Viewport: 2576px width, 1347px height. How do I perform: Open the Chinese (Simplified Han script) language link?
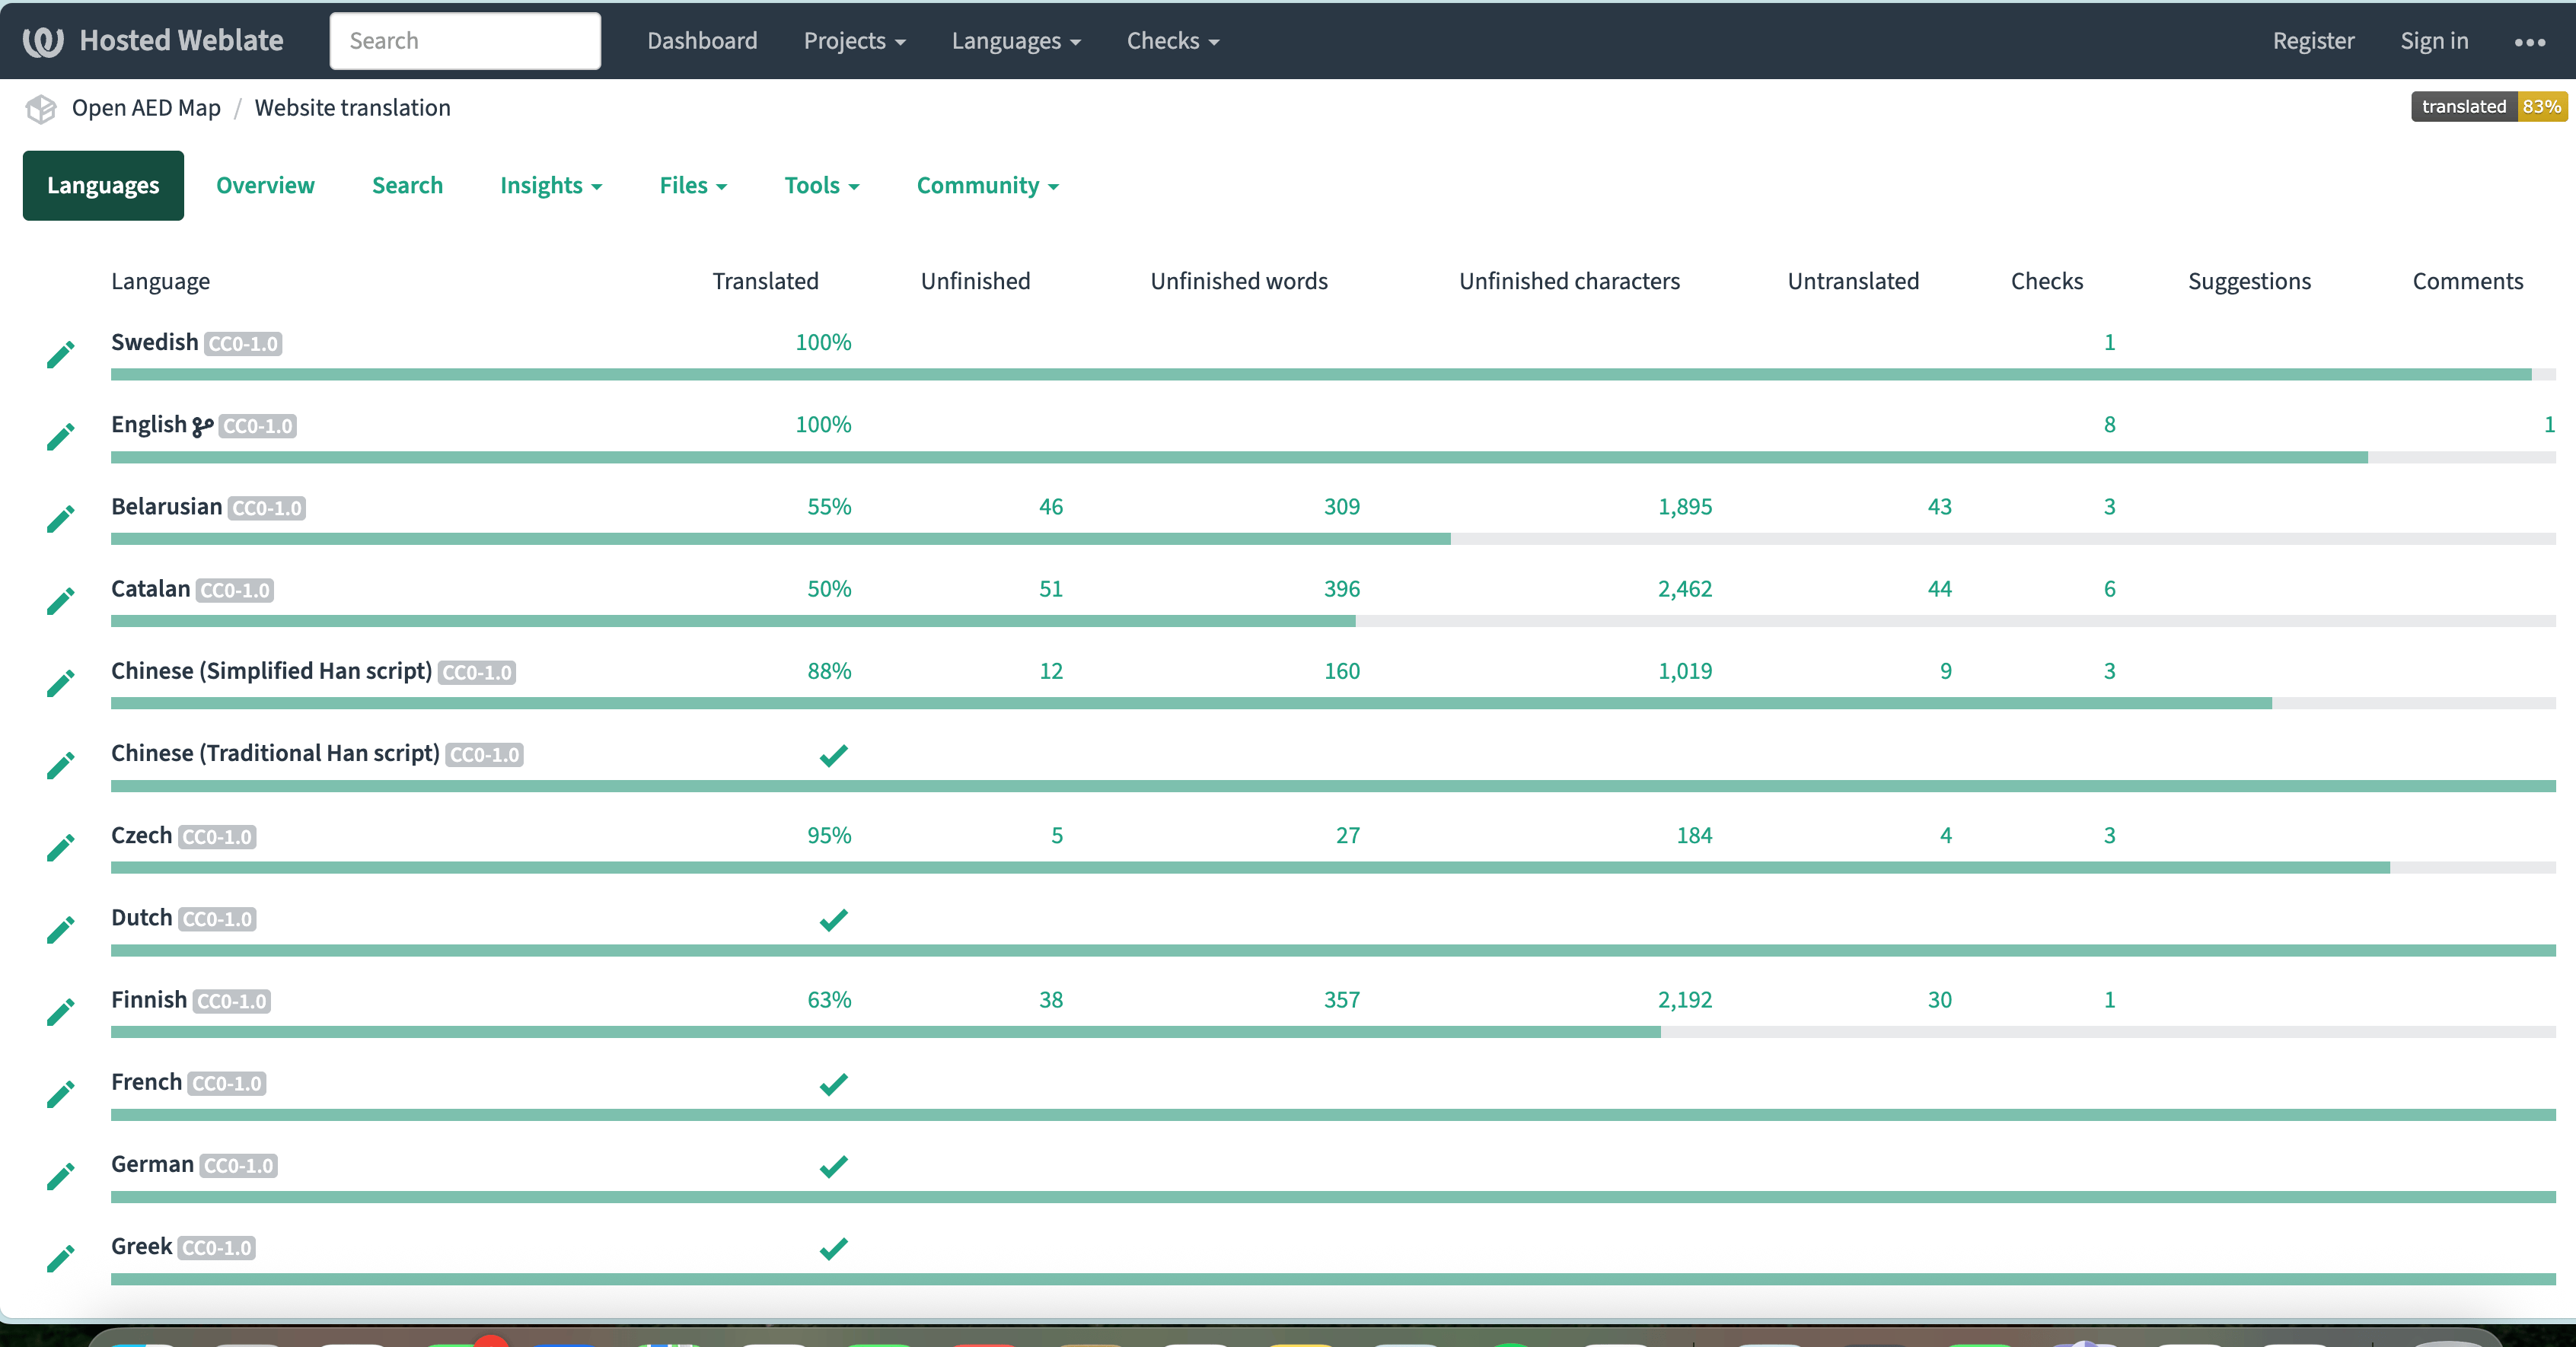pos(271,671)
